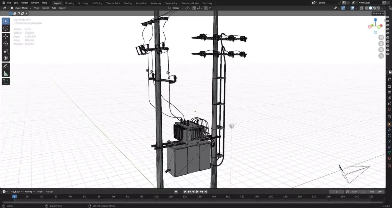Click the pan hand viewport gizmo
This screenshot has width=392, height=208.
(x=381, y=43)
